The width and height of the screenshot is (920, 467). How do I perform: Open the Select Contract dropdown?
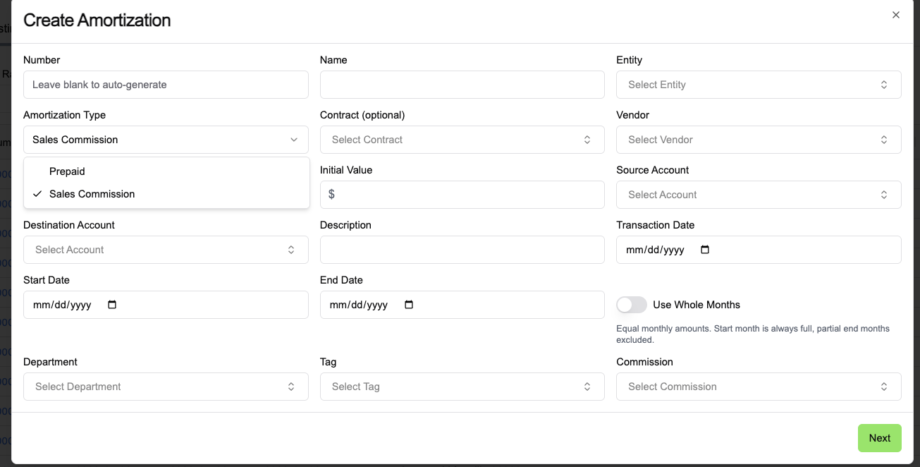tap(462, 140)
